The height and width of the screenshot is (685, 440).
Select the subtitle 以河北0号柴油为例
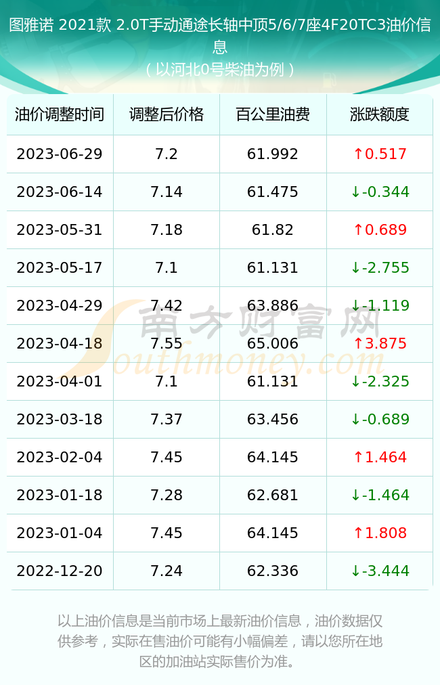(x=220, y=70)
